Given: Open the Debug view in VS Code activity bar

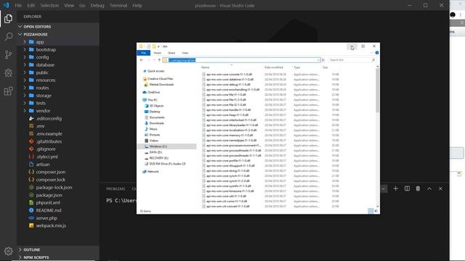Looking at the screenshot, I should tap(8, 72).
